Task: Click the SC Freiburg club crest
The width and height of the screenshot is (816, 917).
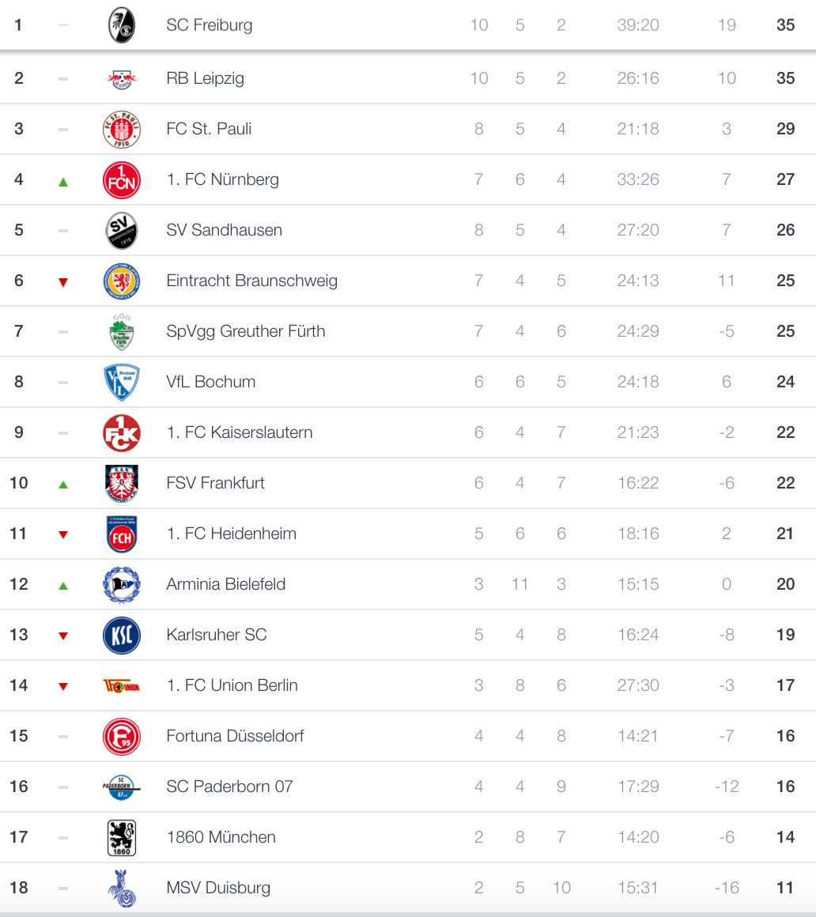Action: pyautogui.click(x=122, y=25)
